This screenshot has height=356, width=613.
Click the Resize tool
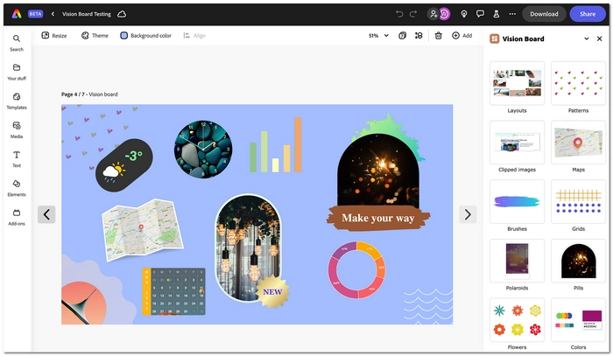[54, 36]
